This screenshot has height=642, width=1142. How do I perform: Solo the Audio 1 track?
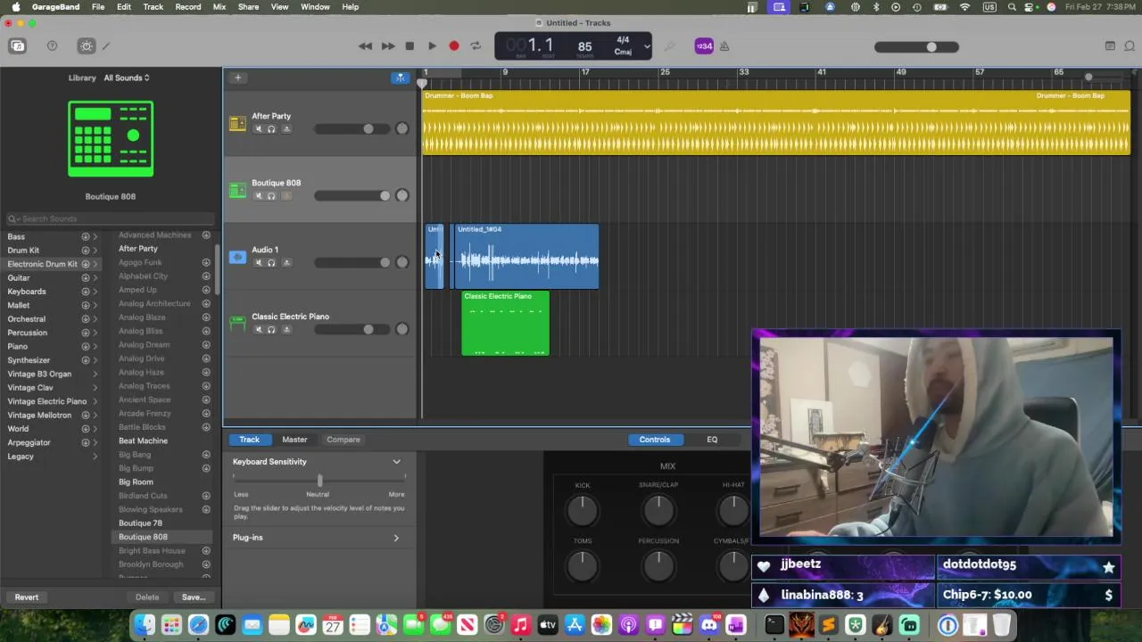(271, 263)
